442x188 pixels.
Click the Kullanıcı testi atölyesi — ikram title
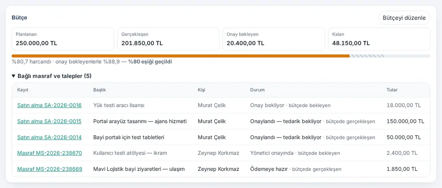pyautogui.click(x=130, y=153)
